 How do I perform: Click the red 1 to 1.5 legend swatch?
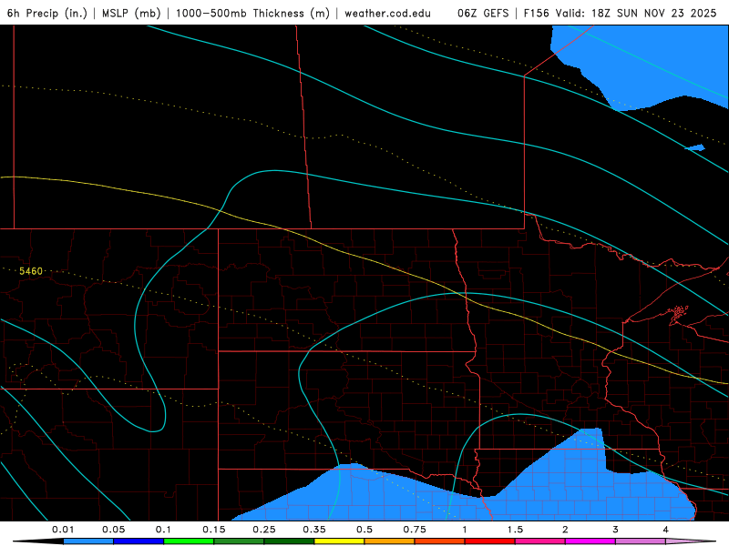coord(490,541)
